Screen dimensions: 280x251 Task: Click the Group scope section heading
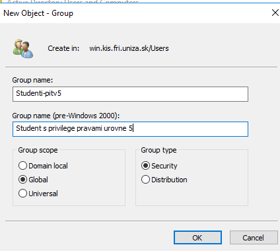point(38,150)
